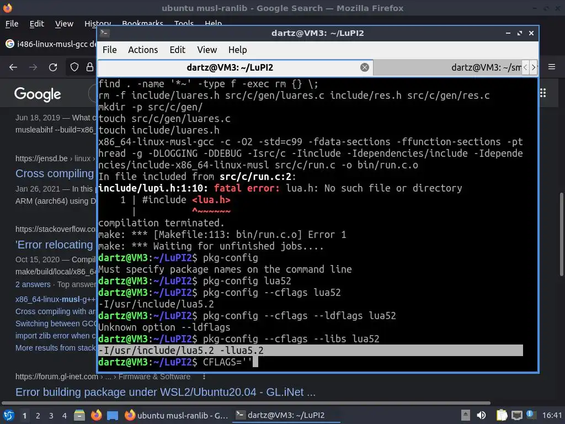Switch to workspace 3 in pager
565x424 pixels.
[51, 416]
